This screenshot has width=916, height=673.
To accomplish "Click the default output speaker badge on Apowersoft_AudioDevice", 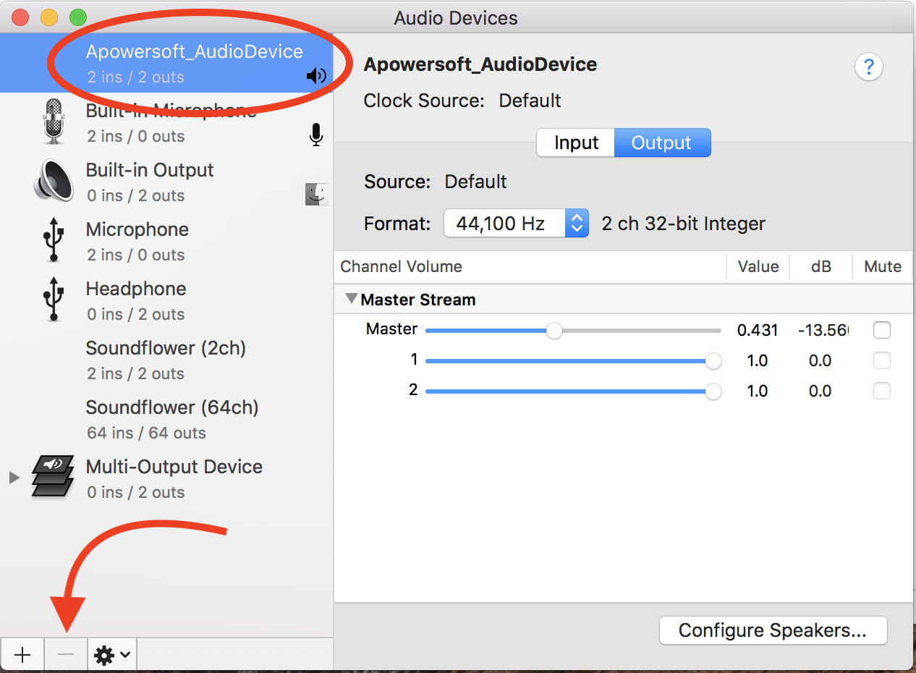I will (x=316, y=75).
